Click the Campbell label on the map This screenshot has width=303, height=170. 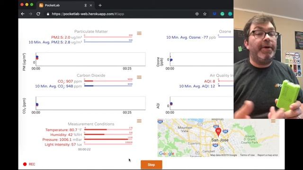208,151
